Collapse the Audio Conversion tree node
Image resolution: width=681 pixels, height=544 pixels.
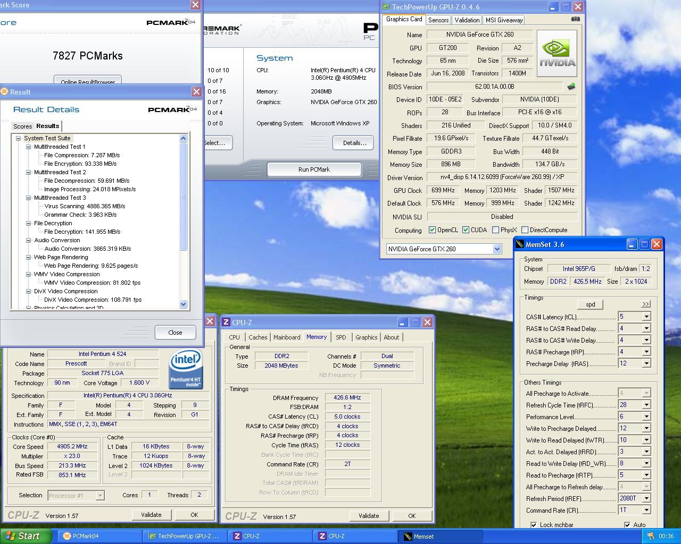click(29, 240)
